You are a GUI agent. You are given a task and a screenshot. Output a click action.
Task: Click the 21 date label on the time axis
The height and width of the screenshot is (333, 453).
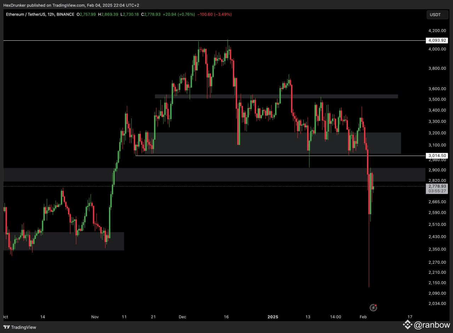tap(153, 317)
